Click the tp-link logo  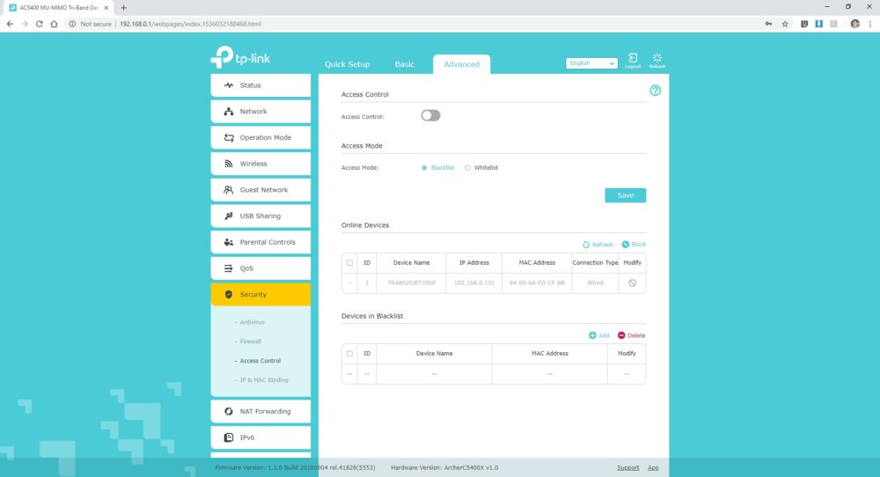[241, 57]
